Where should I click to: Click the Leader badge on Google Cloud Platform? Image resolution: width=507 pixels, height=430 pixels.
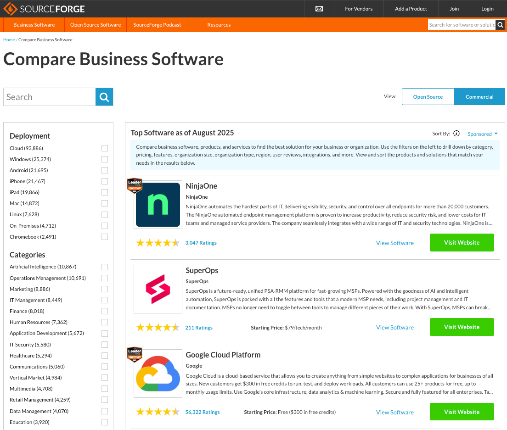point(135,354)
